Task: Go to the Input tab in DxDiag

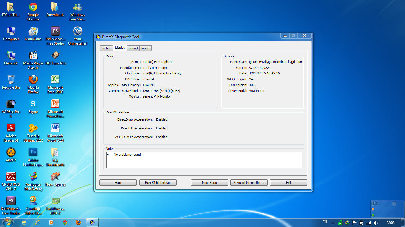Action: coord(145,48)
